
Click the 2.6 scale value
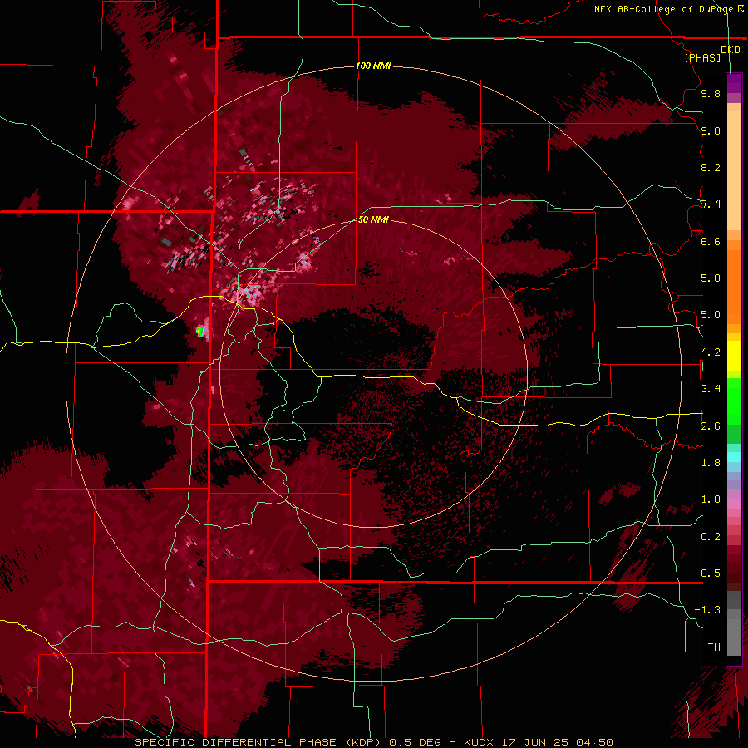tap(711, 426)
